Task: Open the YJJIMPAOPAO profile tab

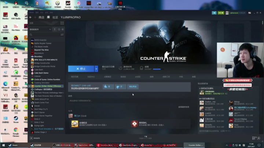Action: [x=70, y=17]
